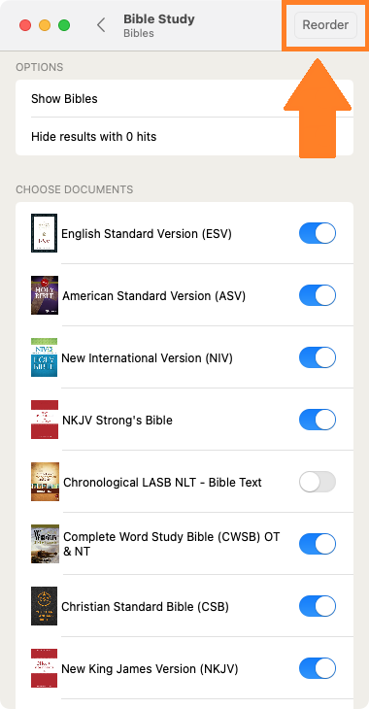The height and width of the screenshot is (709, 369).
Task: Select the Show Bibles option
Action: [x=184, y=98]
